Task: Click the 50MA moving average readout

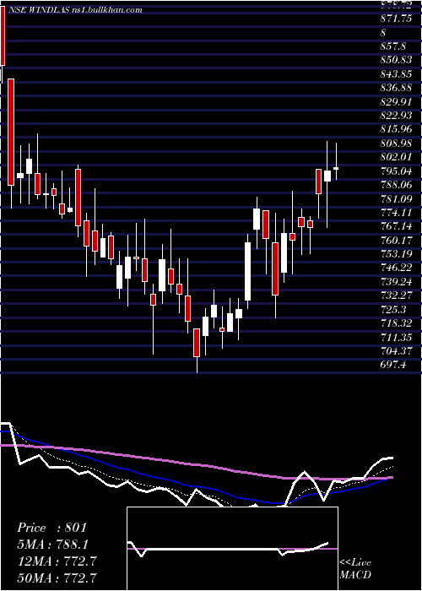Action: pos(57,577)
